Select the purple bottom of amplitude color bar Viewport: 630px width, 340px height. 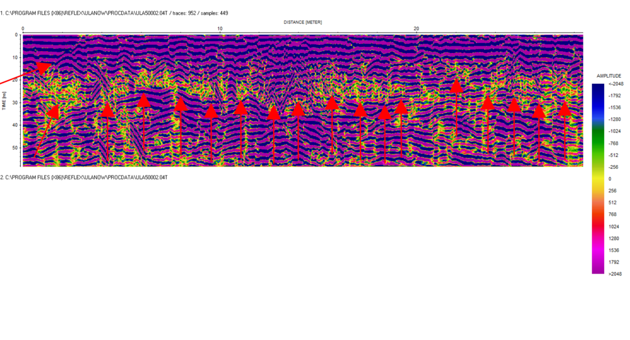tap(597, 269)
